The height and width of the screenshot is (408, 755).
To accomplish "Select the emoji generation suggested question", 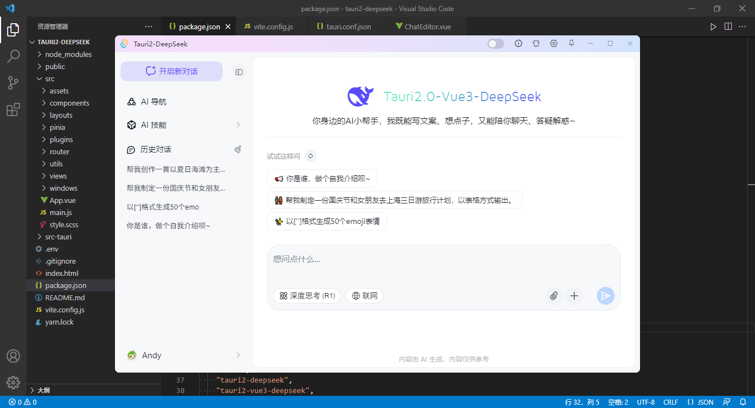I will coord(327,221).
